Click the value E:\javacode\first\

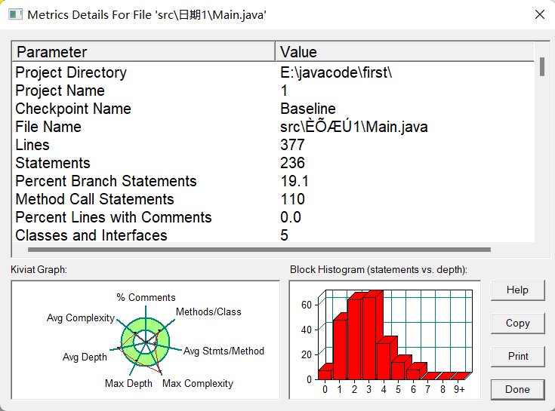[336, 72]
